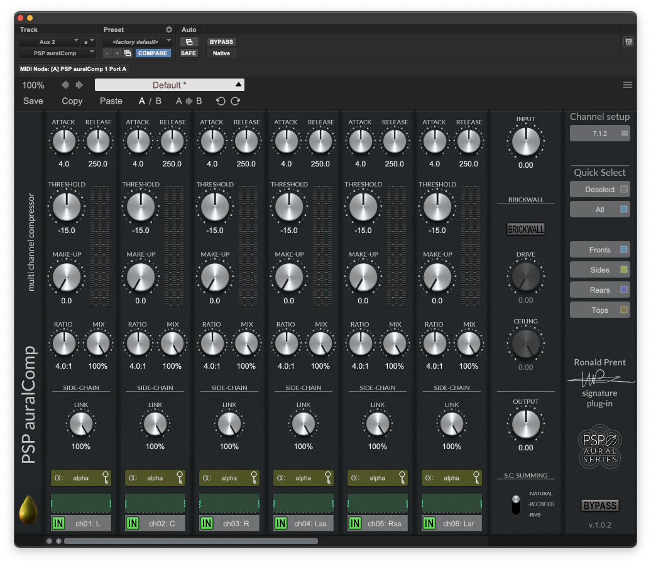Click Deselect in Quick Select

(x=600, y=189)
